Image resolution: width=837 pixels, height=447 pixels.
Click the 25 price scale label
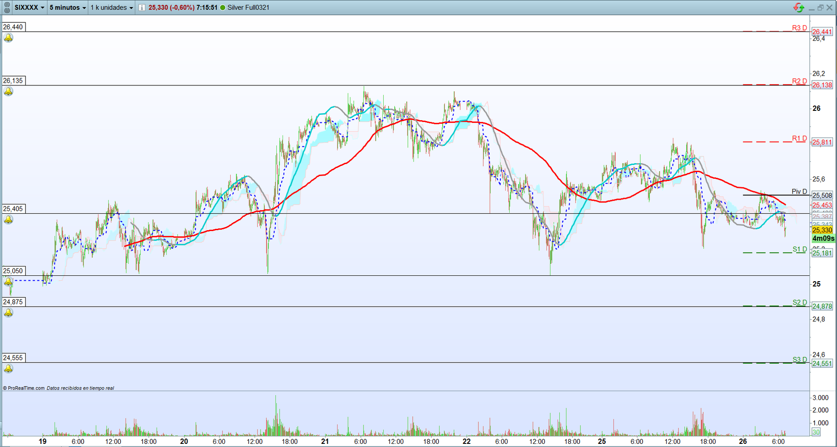(x=816, y=284)
